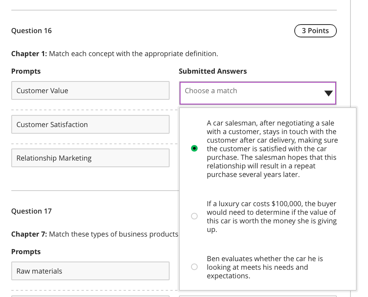
Task: Click the luxury car answer text
Action: coord(271,216)
